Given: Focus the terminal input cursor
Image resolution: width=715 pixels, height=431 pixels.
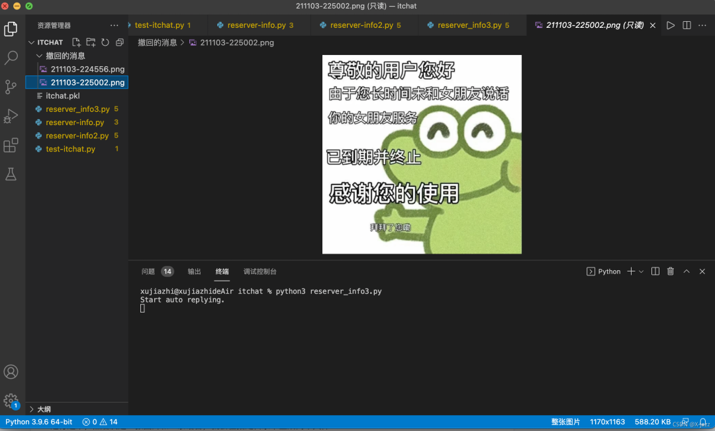Looking at the screenshot, I should click(x=143, y=309).
